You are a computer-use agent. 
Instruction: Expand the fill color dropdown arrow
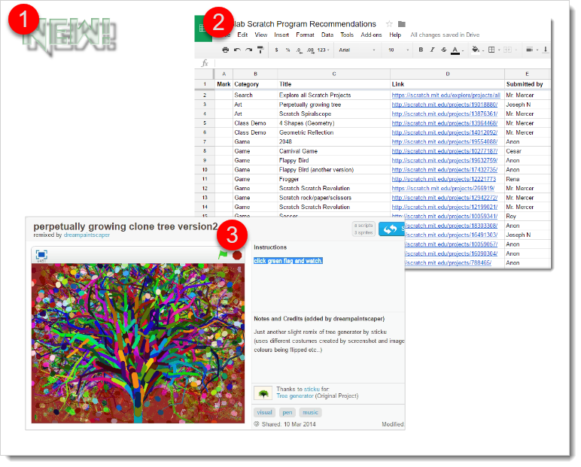(x=483, y=50)
